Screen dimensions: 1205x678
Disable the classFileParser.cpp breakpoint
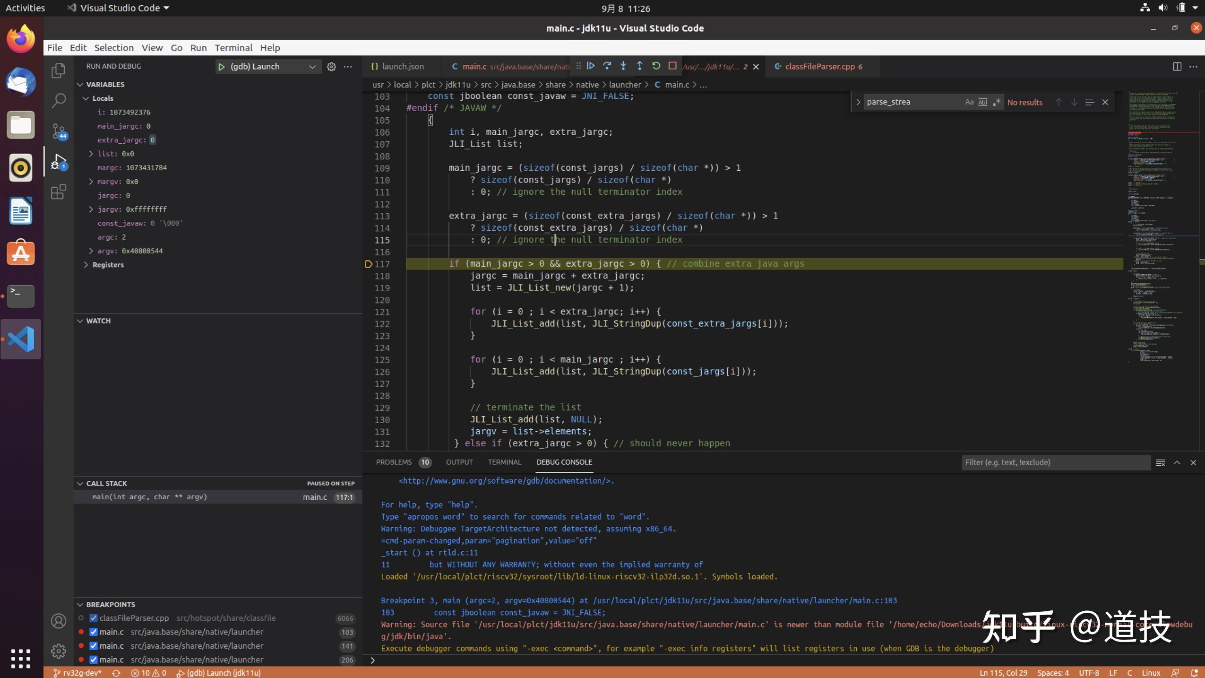[x=93, y=618]
